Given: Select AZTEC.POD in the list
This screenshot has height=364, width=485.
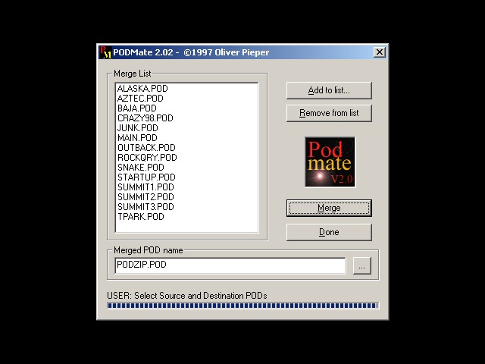Looking at the screenshot, I should [x=140, y=99].
